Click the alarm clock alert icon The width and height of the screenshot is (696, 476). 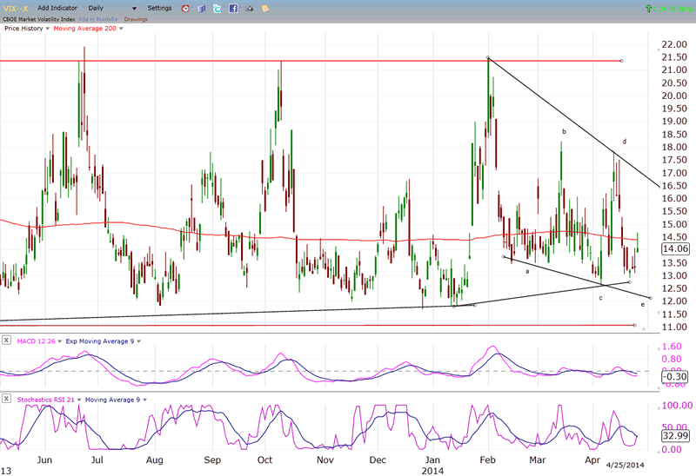[185, 8]
